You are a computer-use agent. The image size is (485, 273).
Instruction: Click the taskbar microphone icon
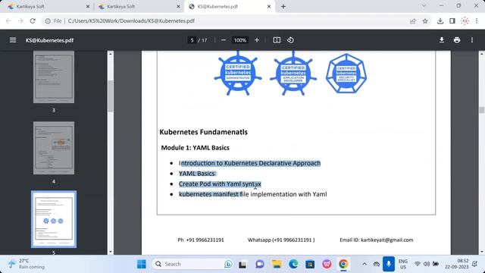389,264
